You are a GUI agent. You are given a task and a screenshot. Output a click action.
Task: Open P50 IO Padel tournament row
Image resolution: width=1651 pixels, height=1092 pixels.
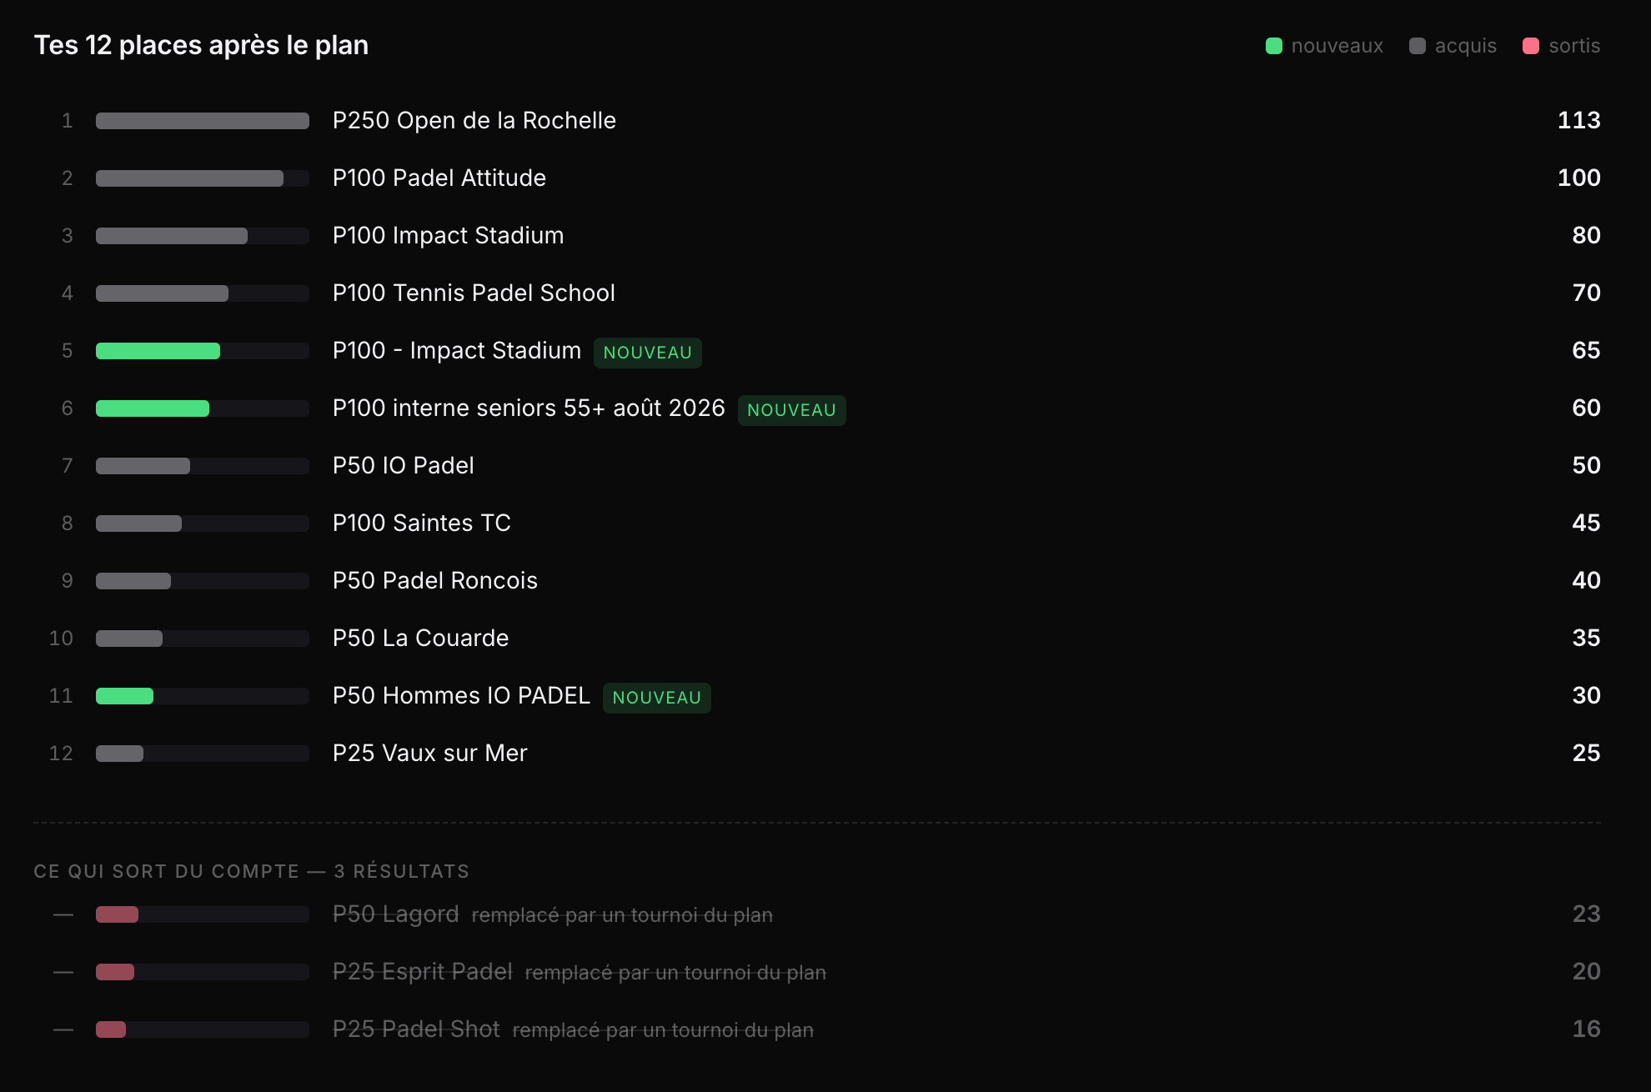[x=817, y=465]
